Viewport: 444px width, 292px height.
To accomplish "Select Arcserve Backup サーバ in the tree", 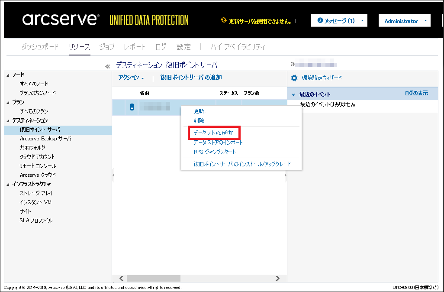I will (45, 139).
